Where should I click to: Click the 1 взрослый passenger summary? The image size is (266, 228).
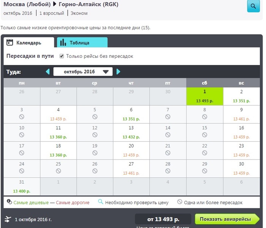coord(52,13)
